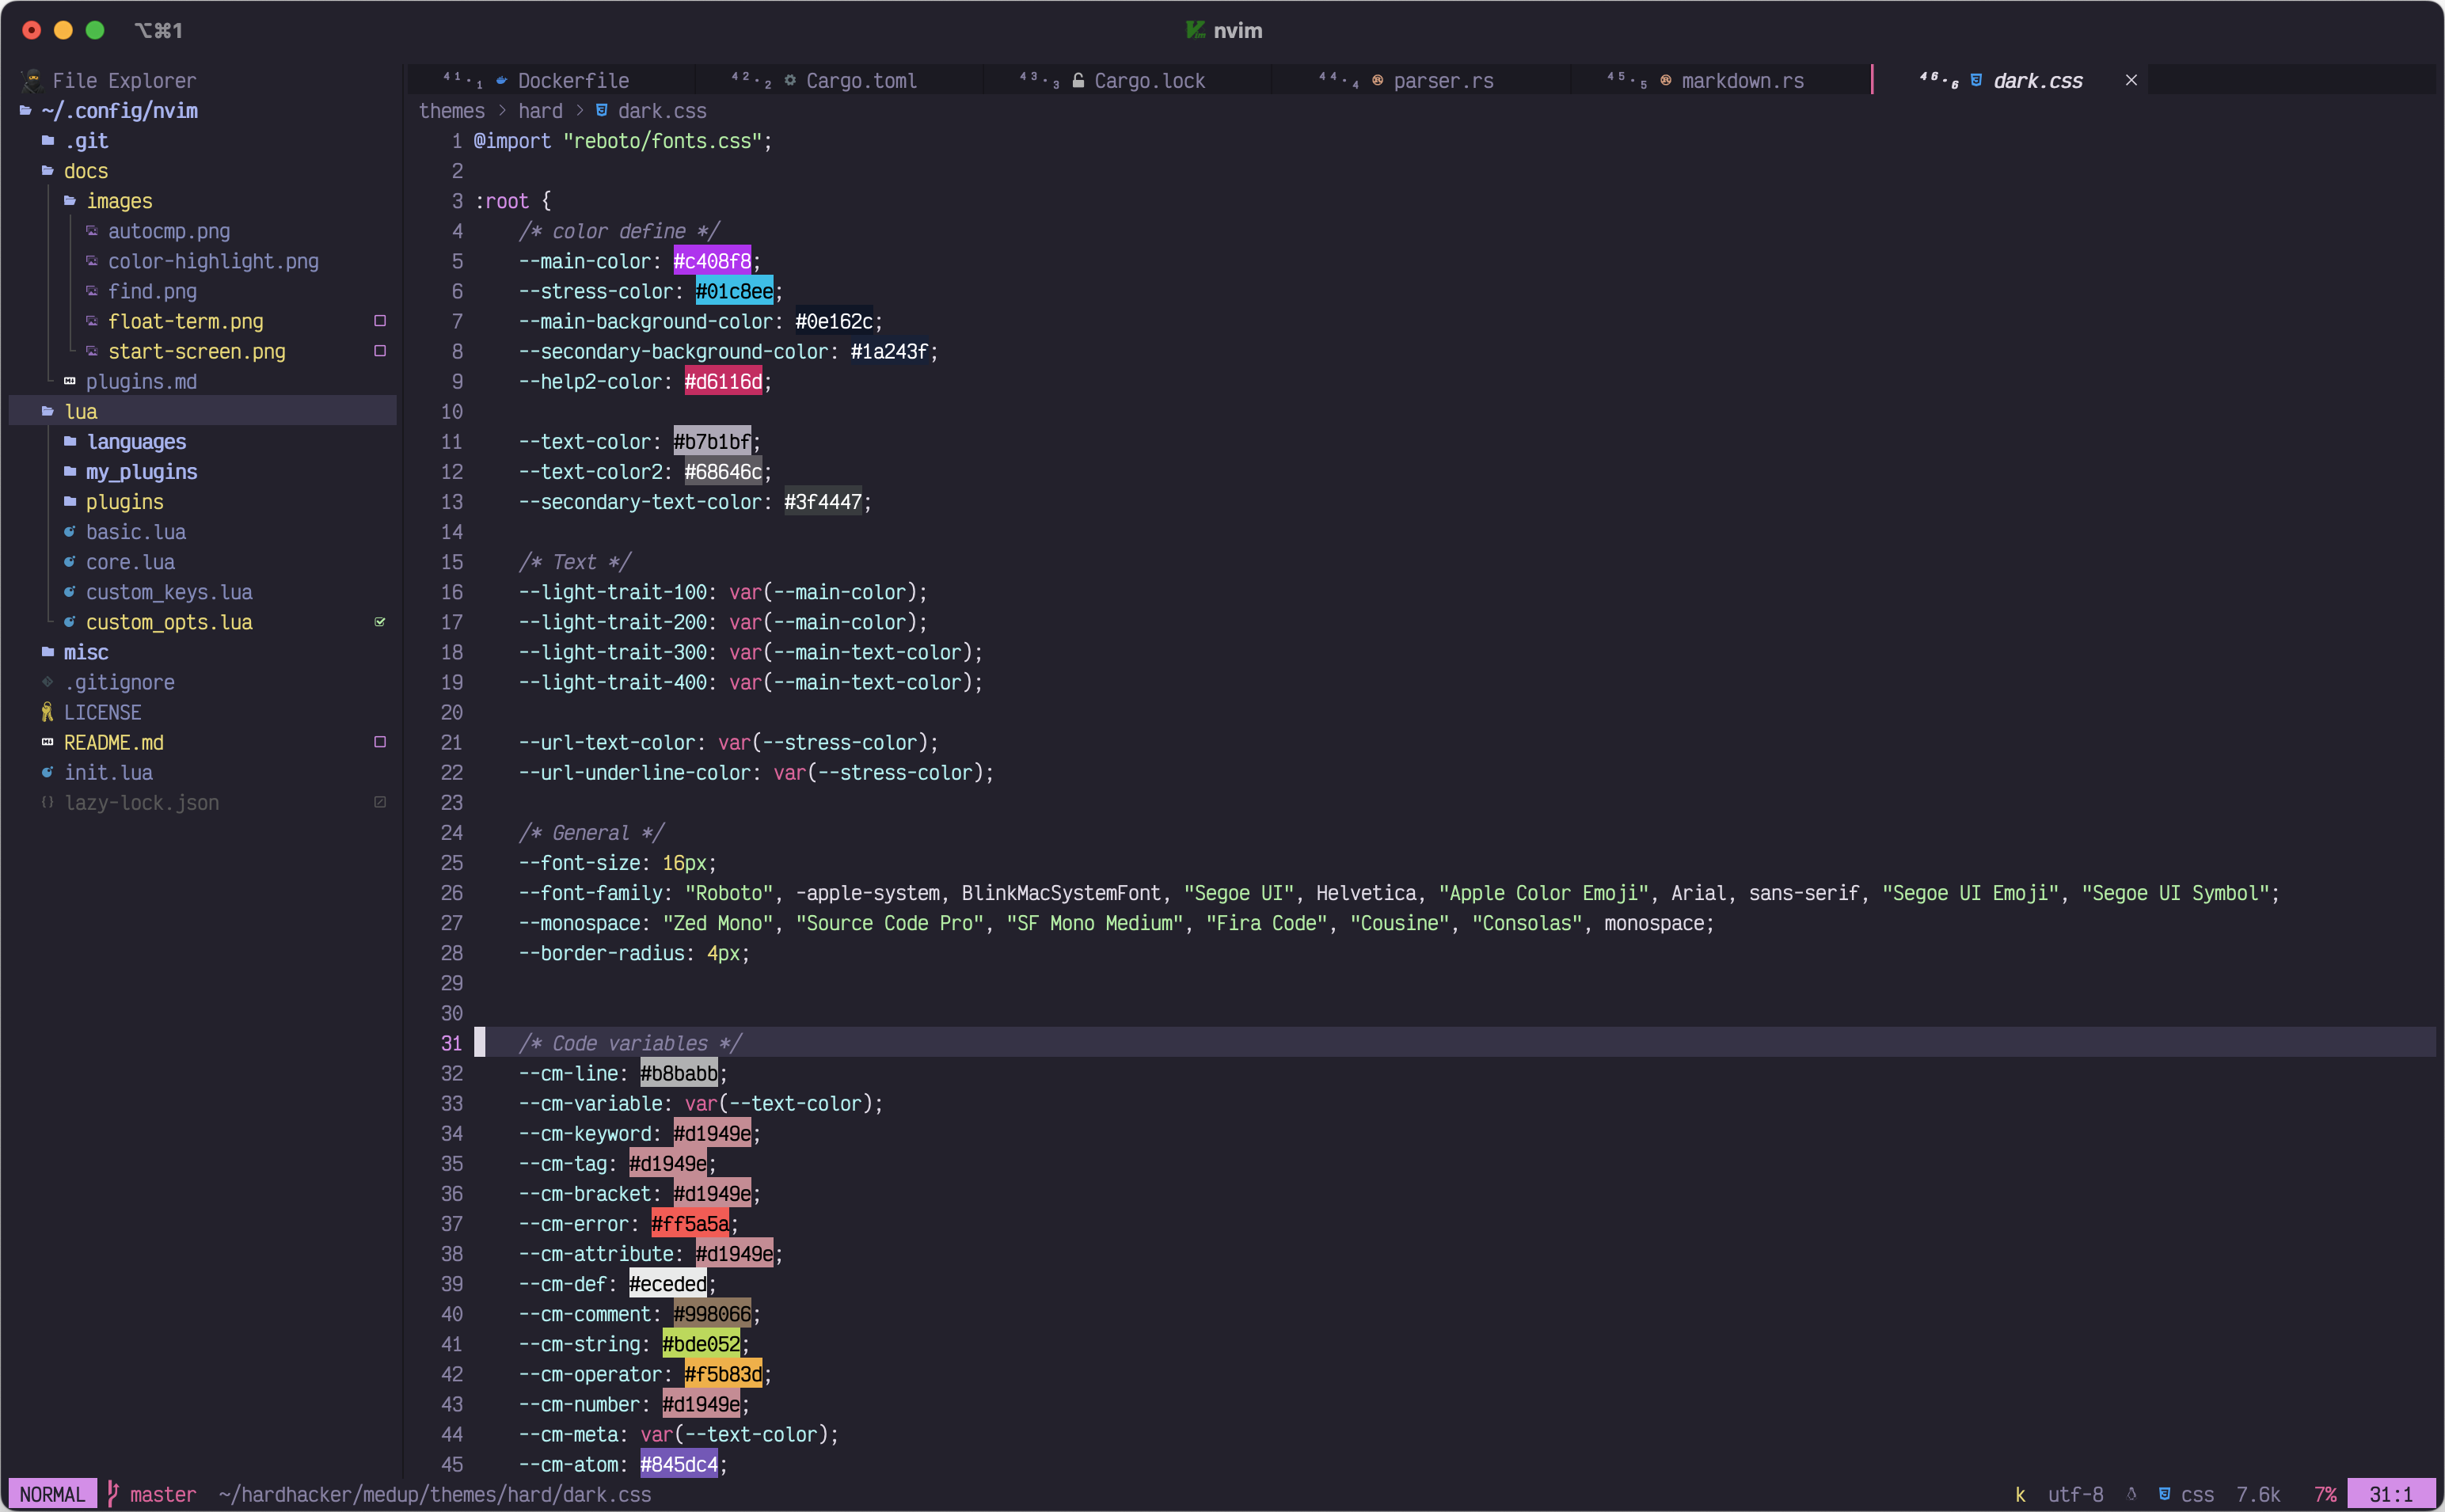Viewport: 2445px width, 1512px height.
Task: Click the Rust icon on the parser.rs tab
Action: (x=1377, y=80)
